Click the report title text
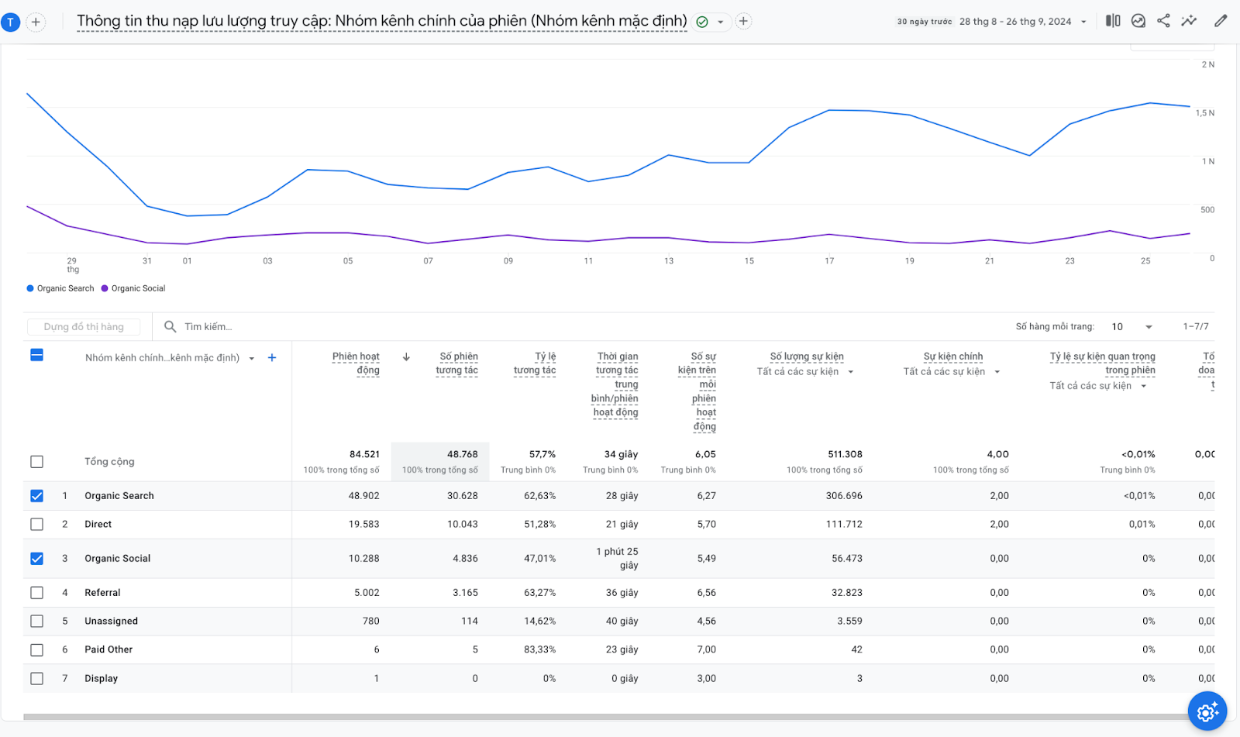This screenshot has width=1240, height=737. pos(382,21)
